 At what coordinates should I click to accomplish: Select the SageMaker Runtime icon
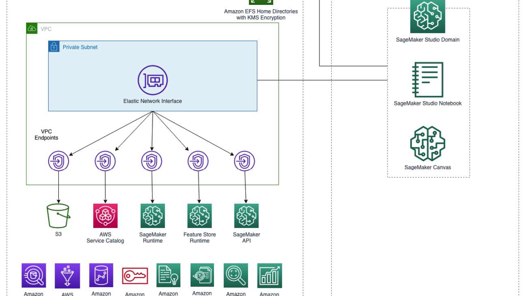click(x=153, y=216)
